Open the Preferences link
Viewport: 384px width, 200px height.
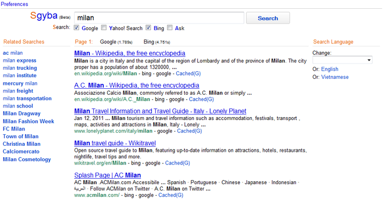click(x=14, y=4)
